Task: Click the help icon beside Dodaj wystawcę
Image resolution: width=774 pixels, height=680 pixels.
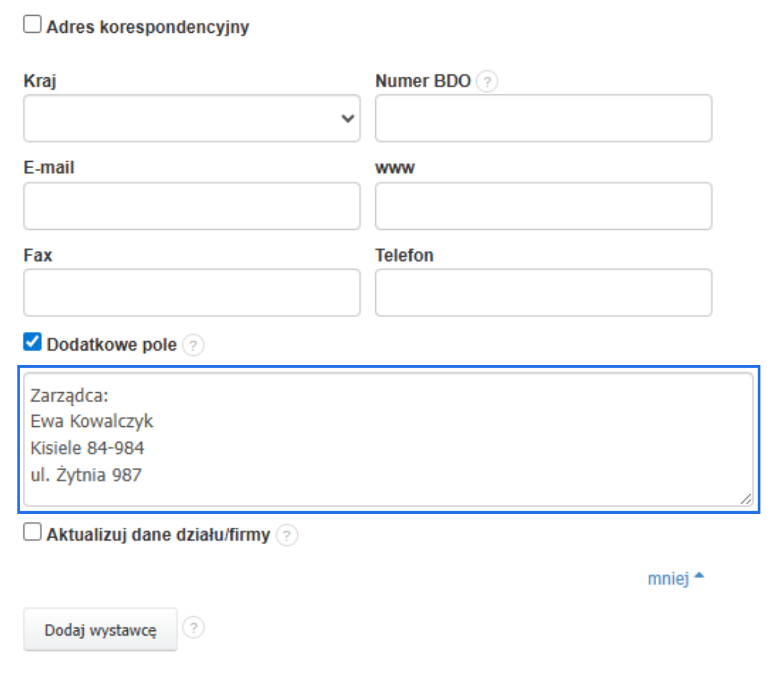Action: [195, 628]
